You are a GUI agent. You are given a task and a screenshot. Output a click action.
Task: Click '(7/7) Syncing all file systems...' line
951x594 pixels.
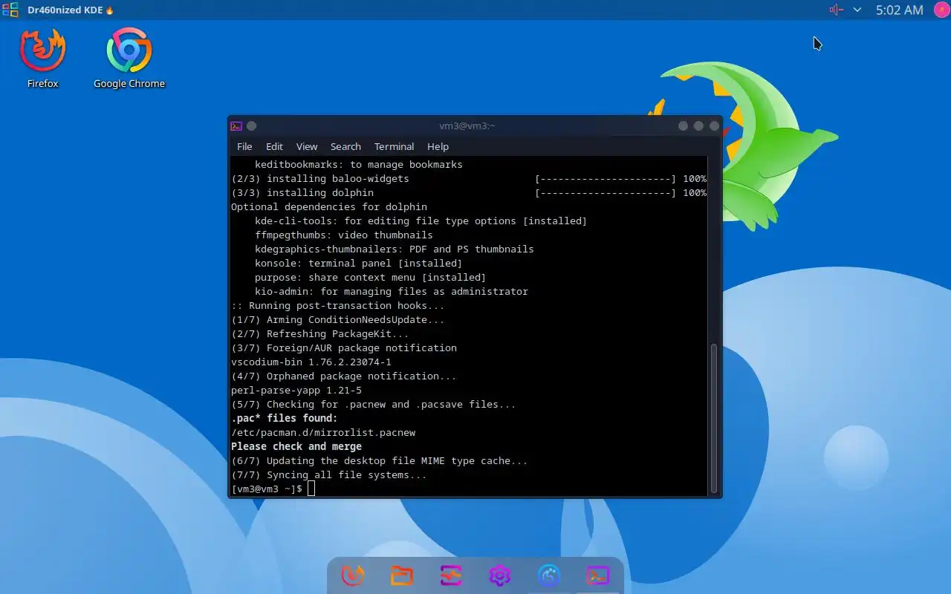click(329, 474)
